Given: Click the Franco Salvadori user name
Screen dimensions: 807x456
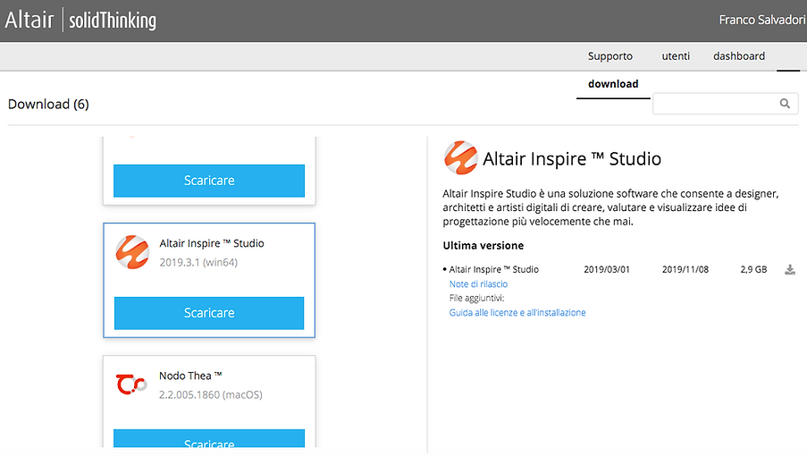Looking at the screenshot, I should (762, 20).
